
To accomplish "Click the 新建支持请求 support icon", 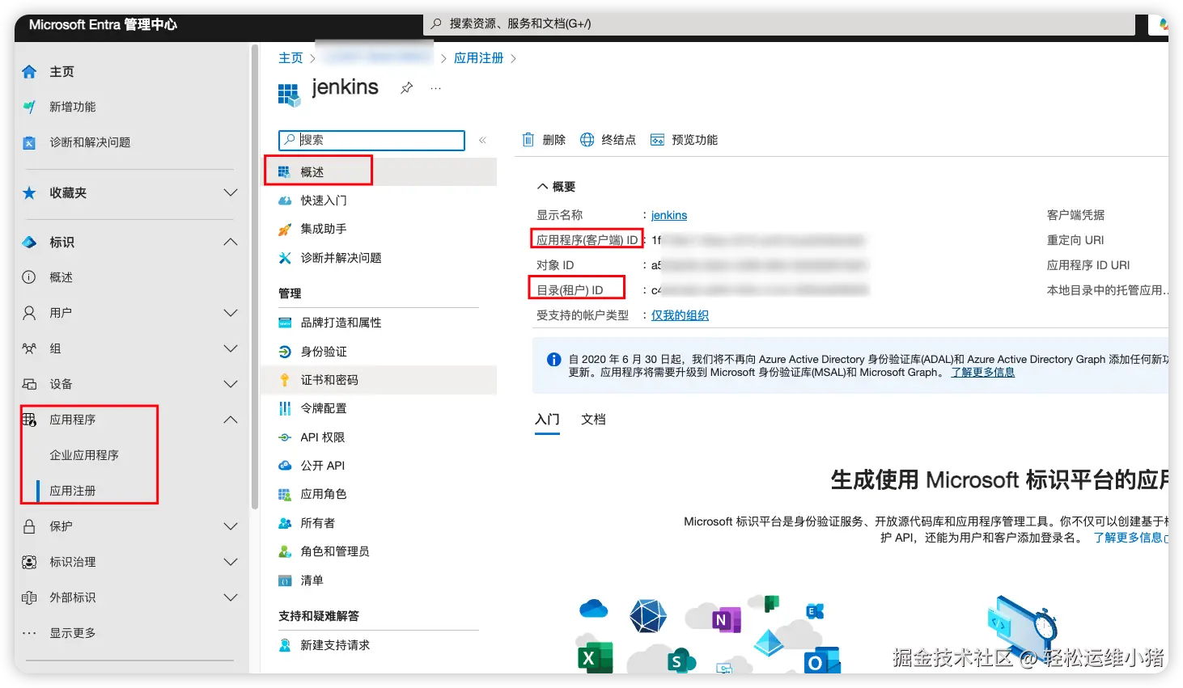I will coord(285,645).
